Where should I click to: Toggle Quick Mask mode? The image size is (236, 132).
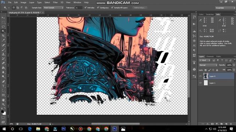click(3, 118)
